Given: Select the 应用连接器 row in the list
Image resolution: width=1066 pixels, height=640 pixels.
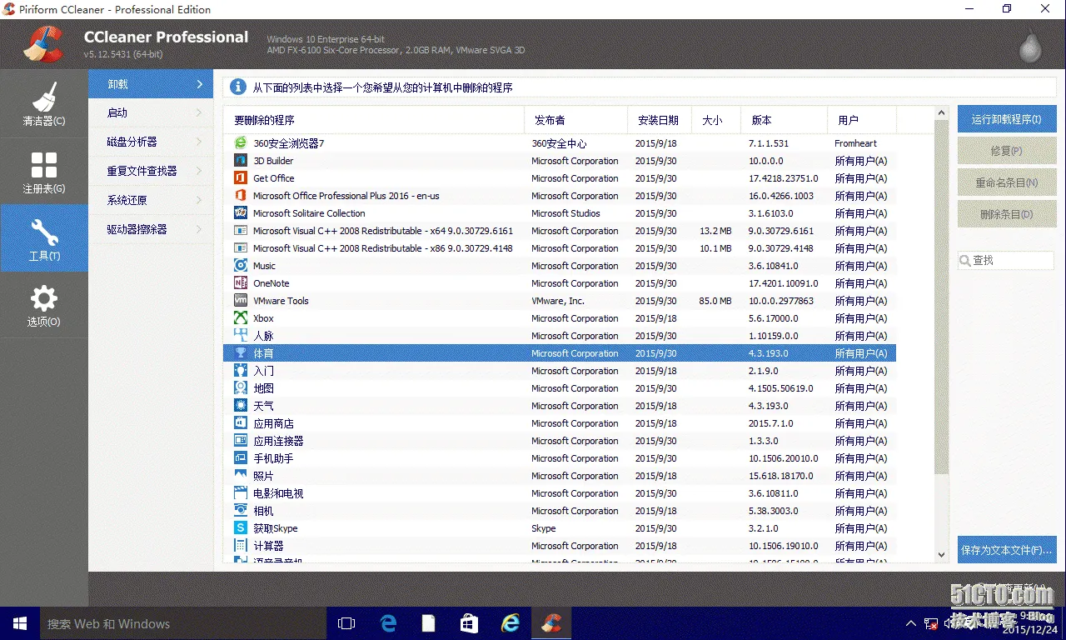Looking at the screenshot, I should 560,441.
